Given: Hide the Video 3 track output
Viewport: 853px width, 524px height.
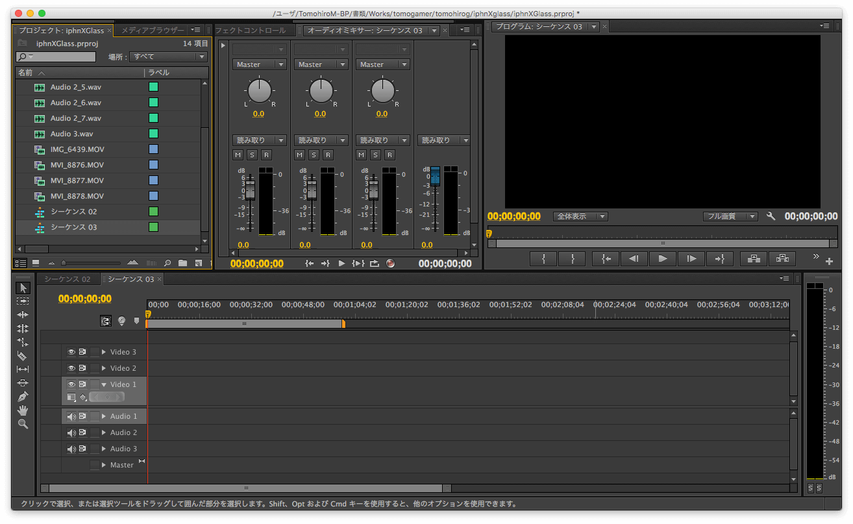Looking at the screenshot, I should click(x=71, y=352).
